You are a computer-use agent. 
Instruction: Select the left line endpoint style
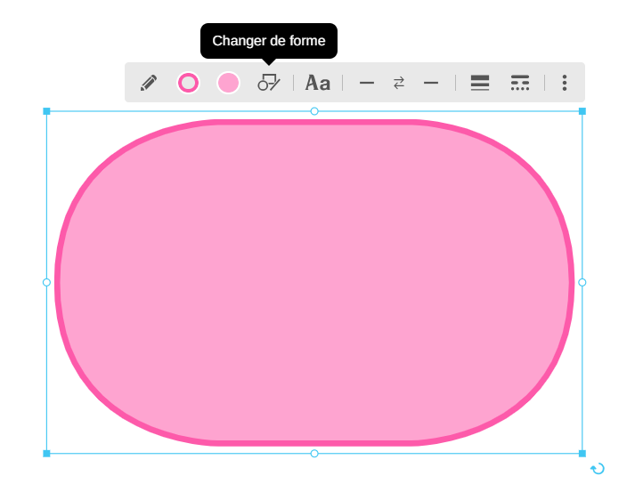click(367, 83)
